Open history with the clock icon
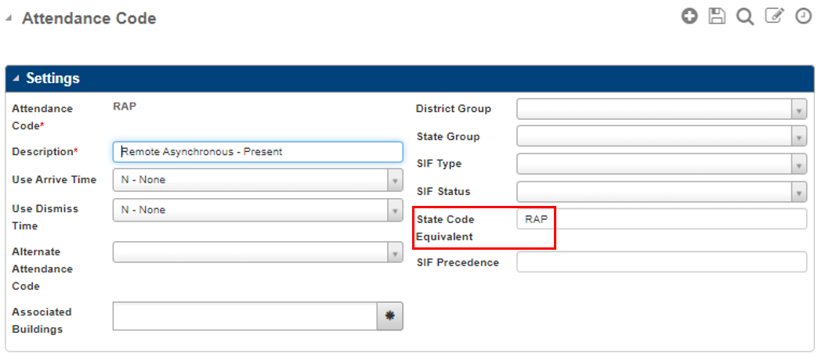 tap(803, 16)
